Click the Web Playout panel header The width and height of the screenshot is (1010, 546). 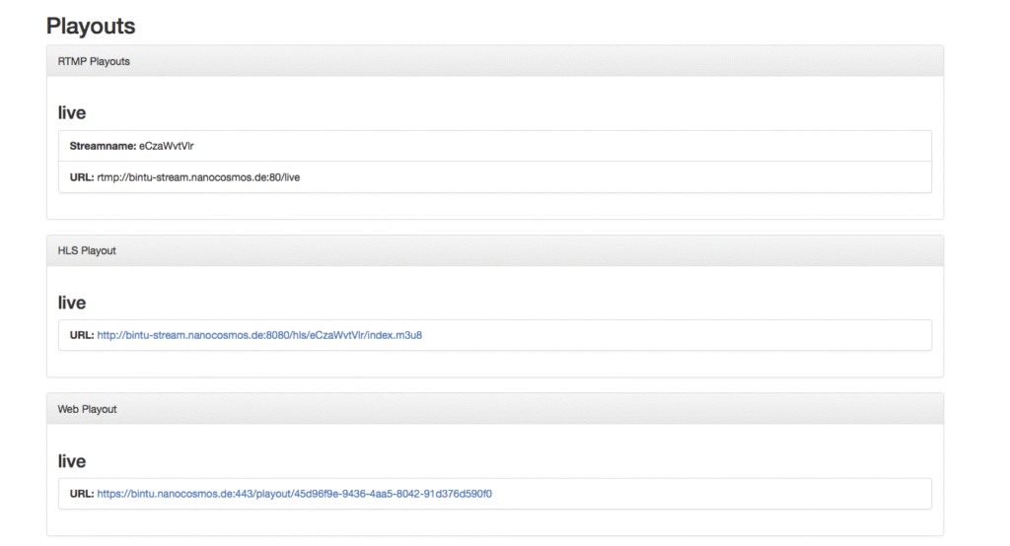[x=87, y=409]
